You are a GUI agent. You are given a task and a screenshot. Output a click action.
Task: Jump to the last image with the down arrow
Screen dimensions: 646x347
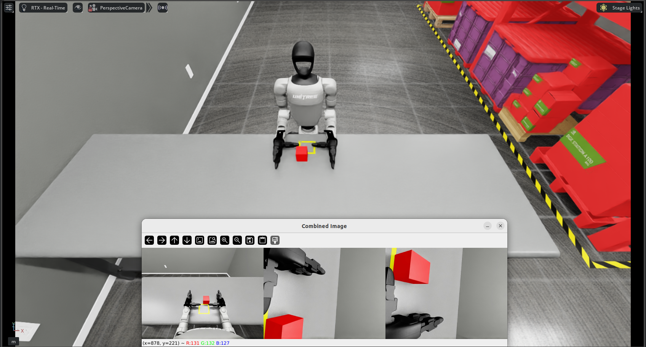(x=187, y=240)
